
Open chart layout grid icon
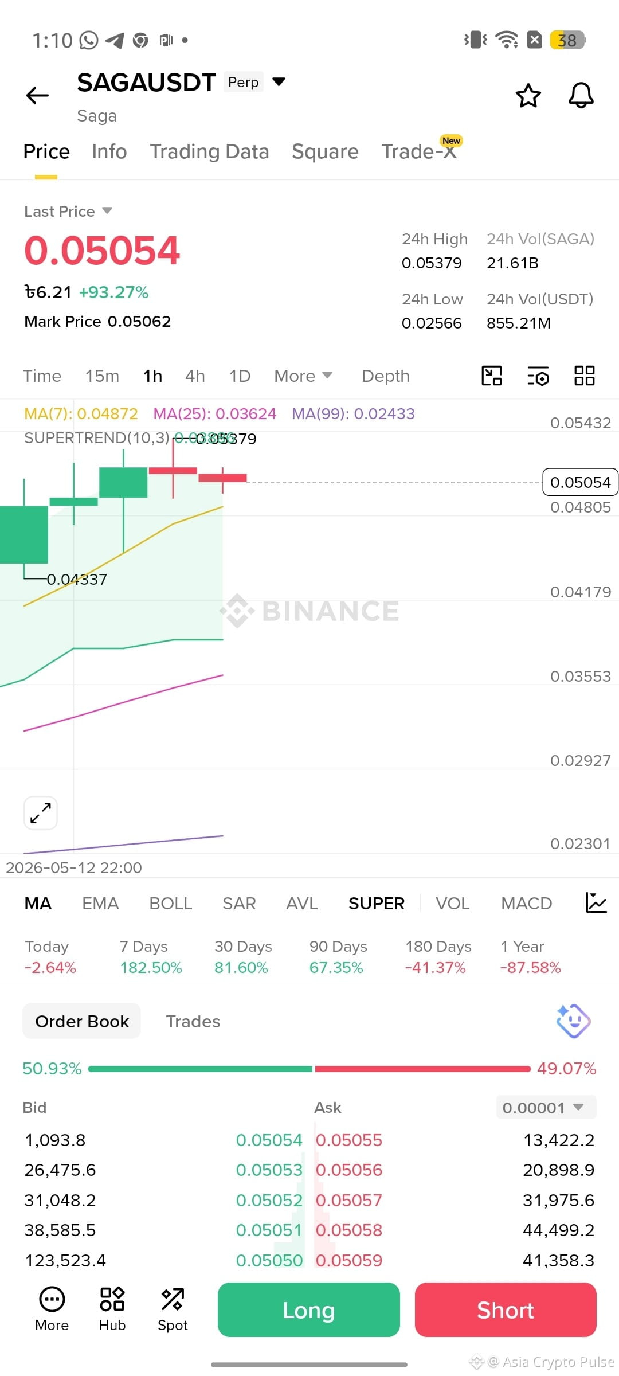click(585, 376)
